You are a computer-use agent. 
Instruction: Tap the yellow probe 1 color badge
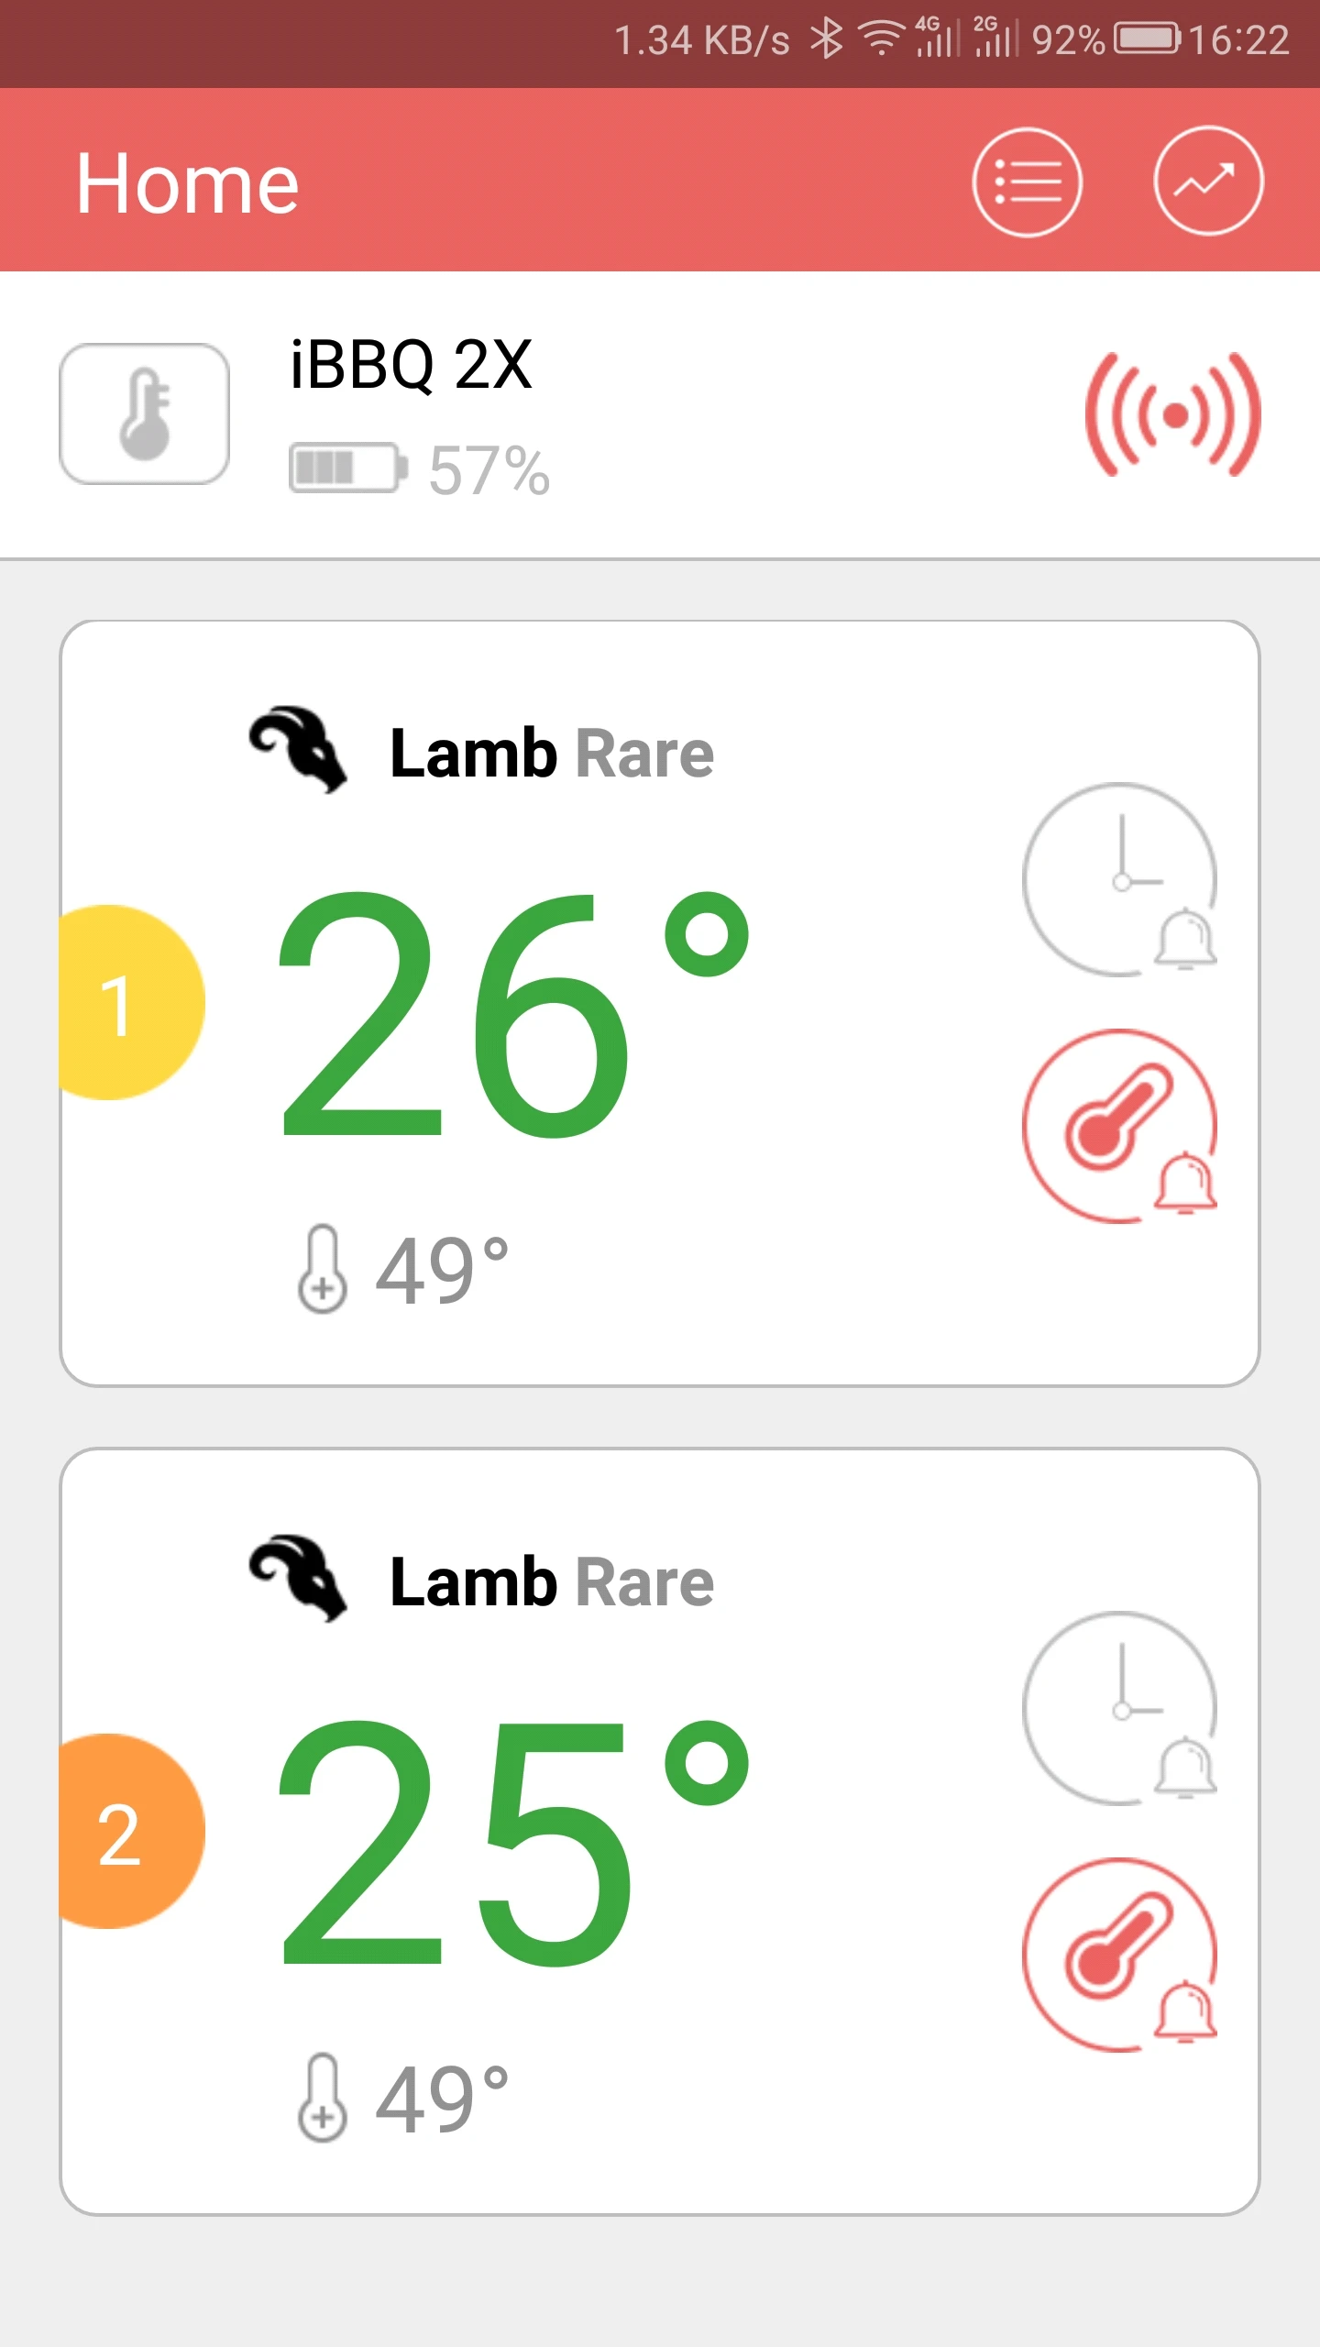click(x=124, y=1003)
